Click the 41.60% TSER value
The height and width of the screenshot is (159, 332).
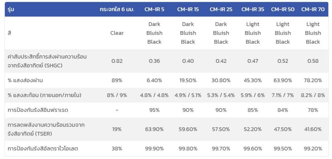click(x=313, y=129)
